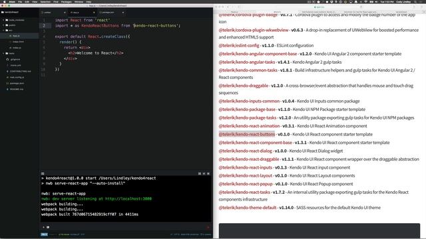Open @telerik/kendo-react-animation link
This screenshot has width=426, height=239.
coord(249,125)
